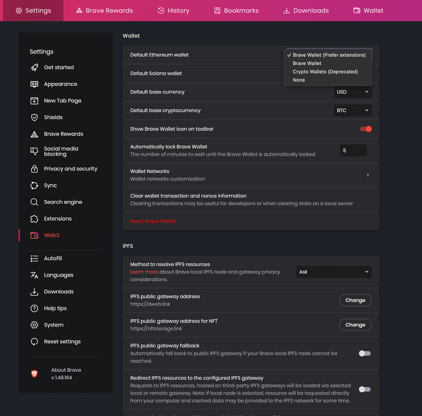Switch to the Bookmarks tab

click(236, 11)
